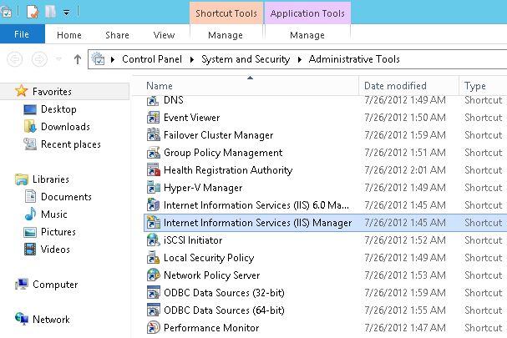Click Event Viewer date 7/26/2012 1:50 AM
Screen dimensions: 507x338
(x=405, y=118)
